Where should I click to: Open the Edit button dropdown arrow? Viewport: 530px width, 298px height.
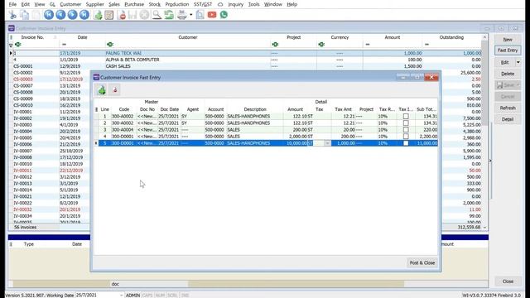[518, 63]
